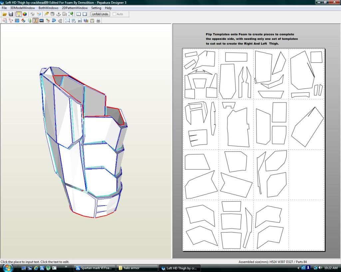Expand the taskbar quick launch chevron

coord(66,267)
